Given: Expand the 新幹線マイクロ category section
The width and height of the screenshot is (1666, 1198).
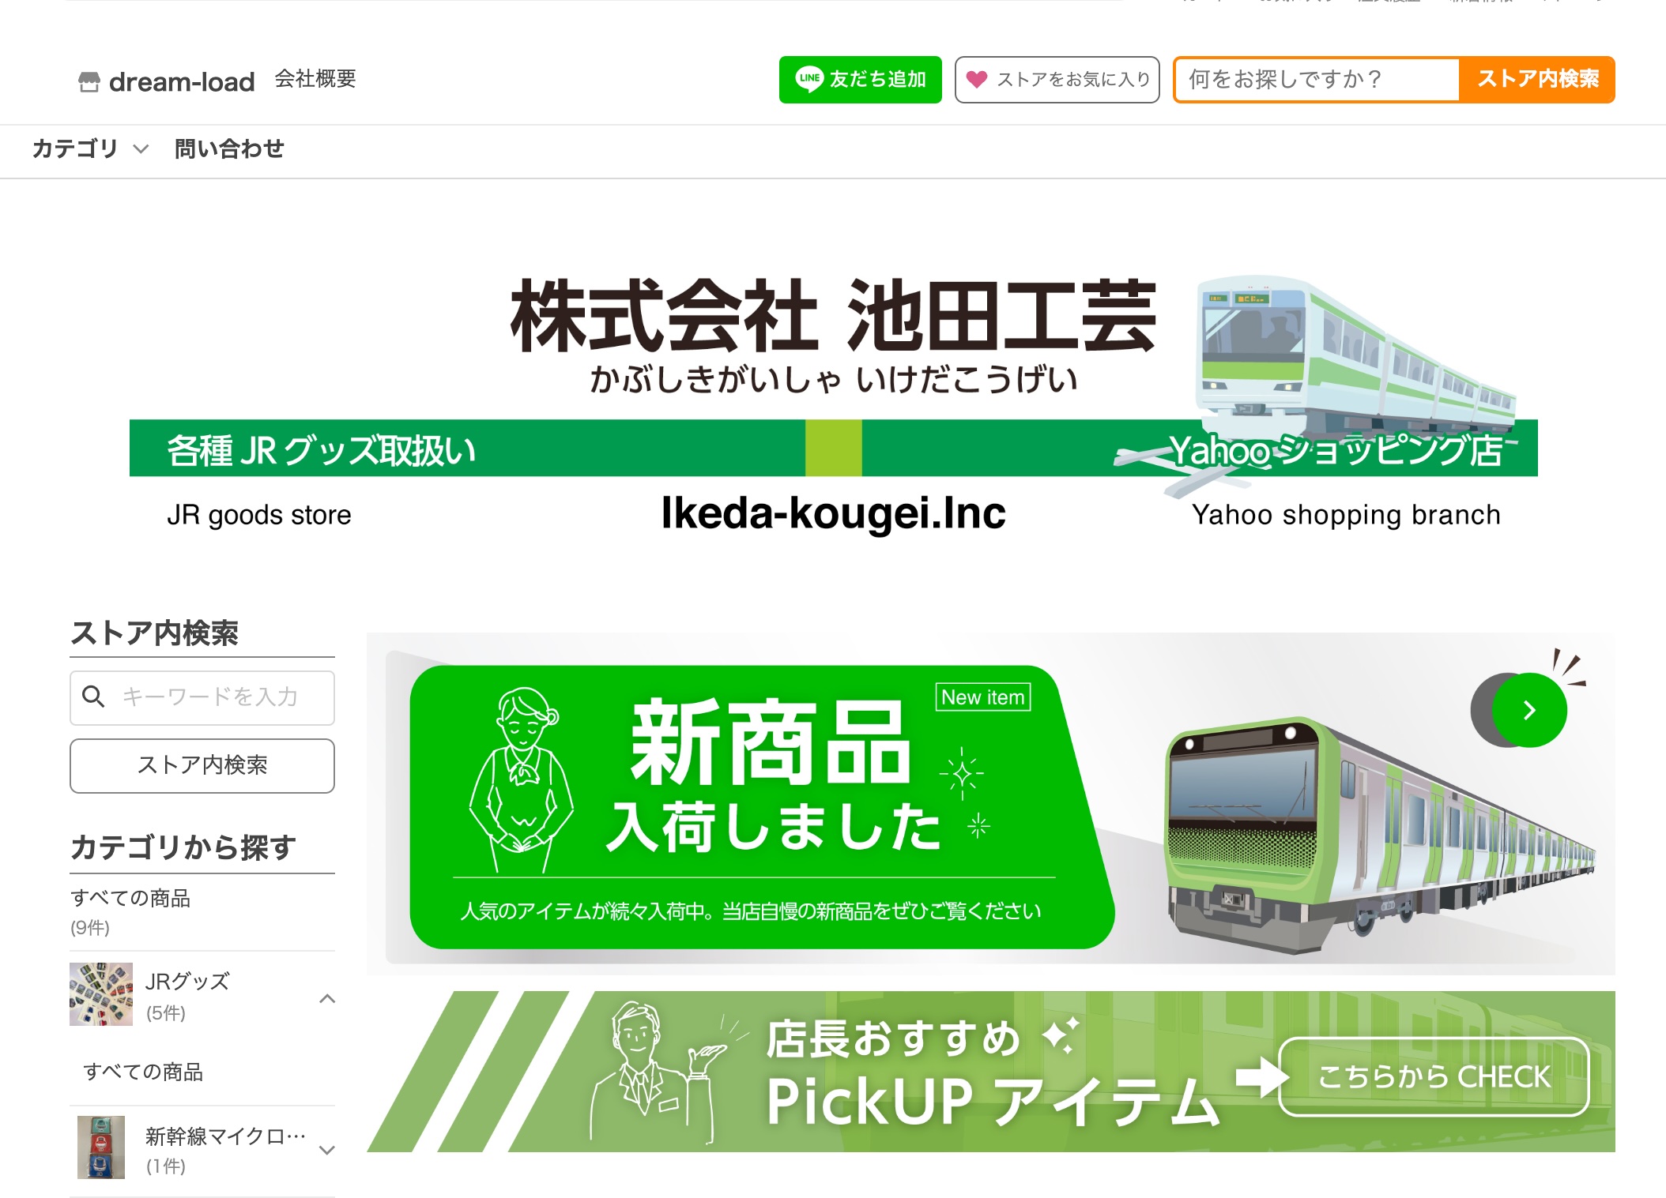Looking at the screenshot, I should click(327, 1150).
